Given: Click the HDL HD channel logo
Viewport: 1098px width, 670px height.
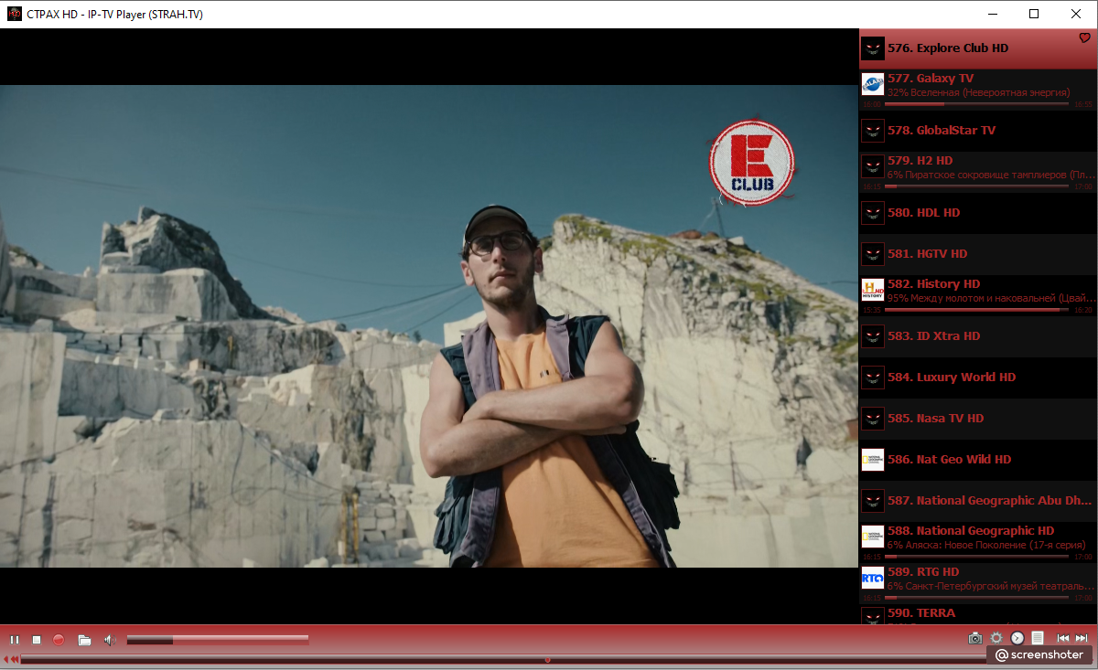Looking at the screenshot, I should pyautogui.click(x=873, y=213).
